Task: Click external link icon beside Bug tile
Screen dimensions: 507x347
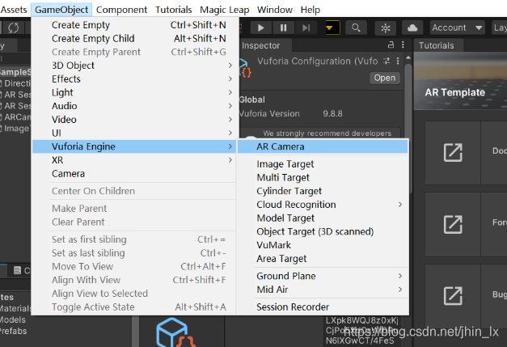Action: [453, 295]
